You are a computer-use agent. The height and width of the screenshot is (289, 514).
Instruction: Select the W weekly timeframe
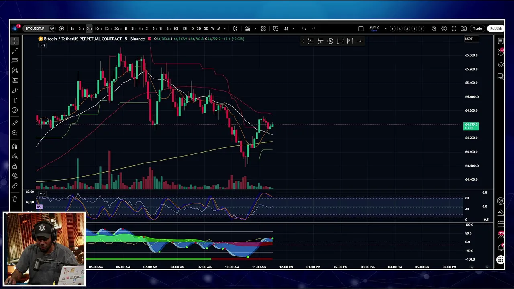click(213, 28)
